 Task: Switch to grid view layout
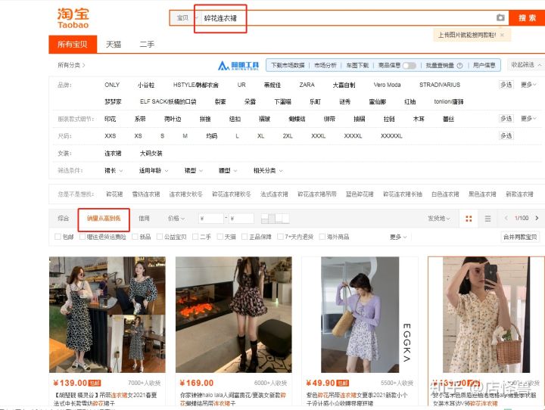click(x=469, y=219)
